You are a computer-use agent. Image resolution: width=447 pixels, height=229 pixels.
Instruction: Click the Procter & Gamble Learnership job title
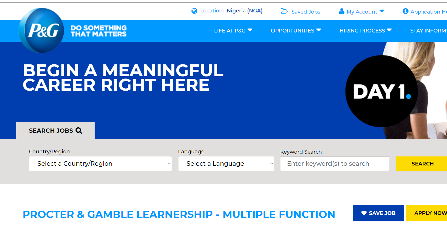[x=179, y=214]
